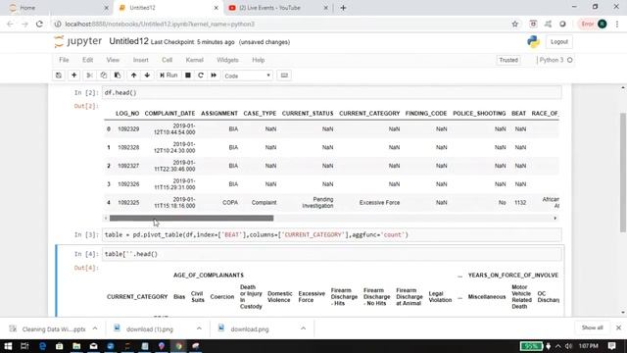
Task: Open the View menu
Action: pos(113,60)
